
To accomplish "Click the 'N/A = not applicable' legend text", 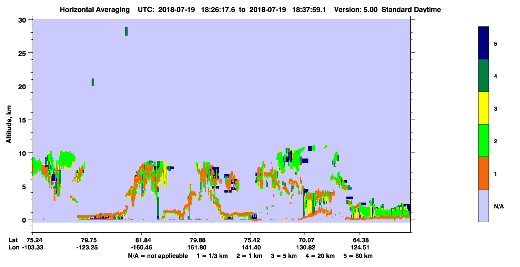I will [158, 256].
